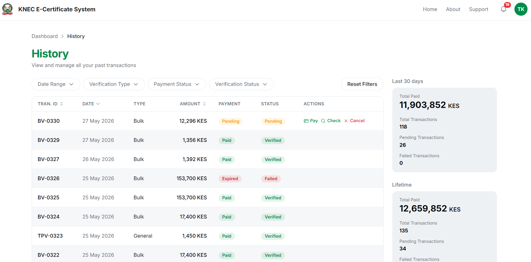The width and height of the screenshot is (531, 262).
Task: Open the TK user avatar menu
Action: tap(521, 9)
